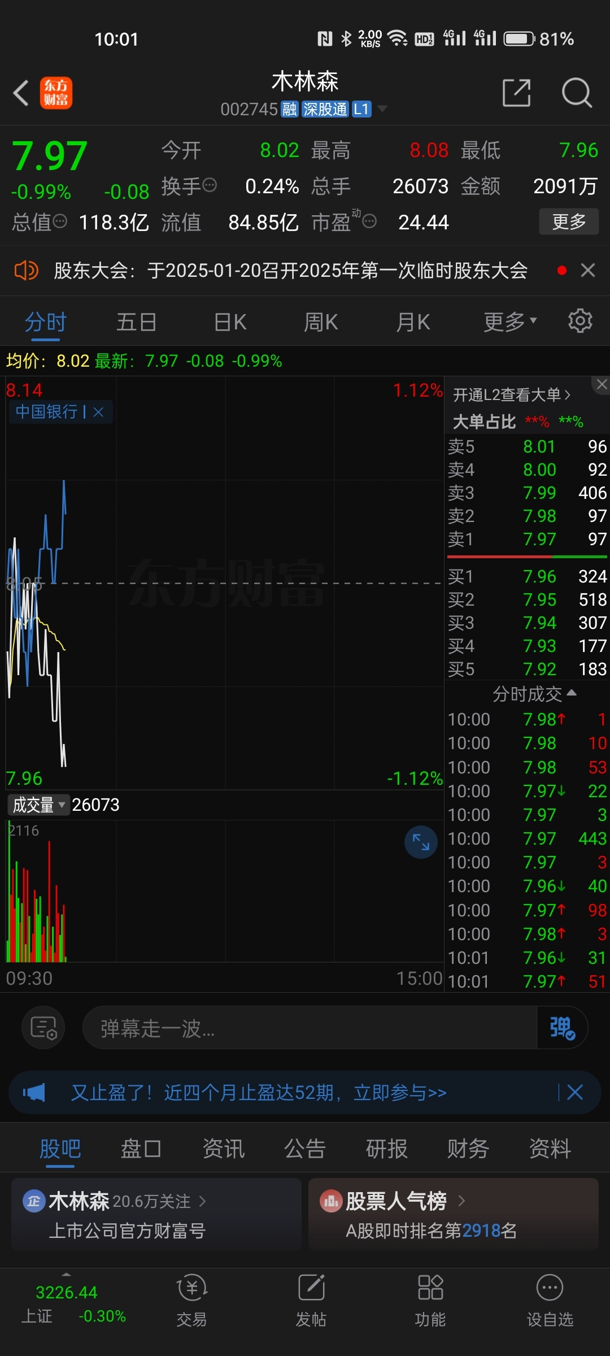Tap the L1 level badge

coord(361,109)
